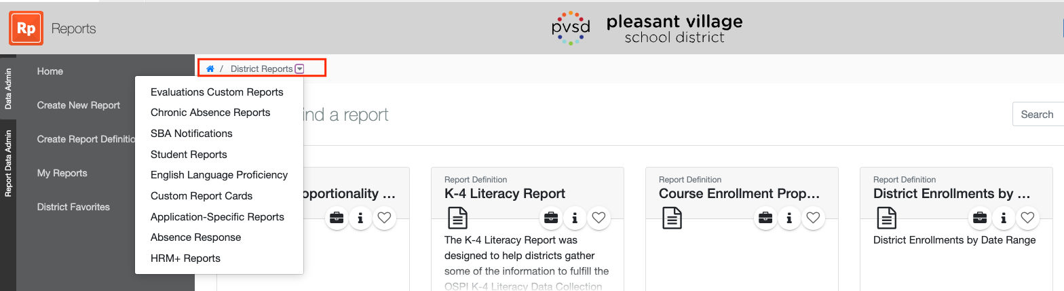Toggle heart favorite on Course Enrollment card
The image size is (1064, 291).
coord(813,218)
